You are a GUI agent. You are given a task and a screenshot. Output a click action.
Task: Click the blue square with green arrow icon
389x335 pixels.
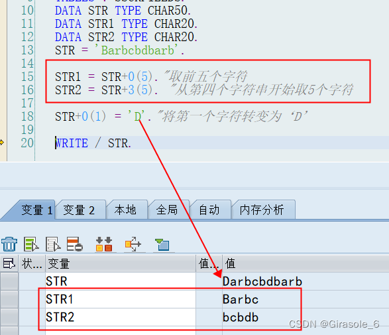162,245
